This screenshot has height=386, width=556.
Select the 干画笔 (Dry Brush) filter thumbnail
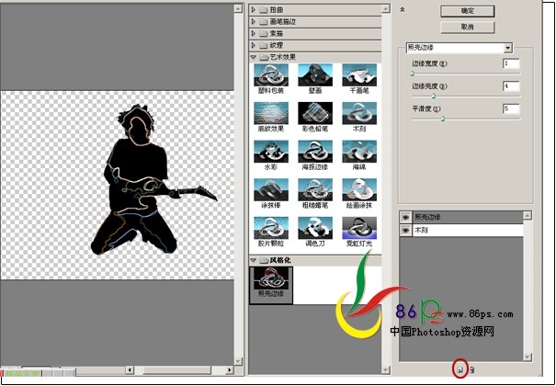(359, 74)
